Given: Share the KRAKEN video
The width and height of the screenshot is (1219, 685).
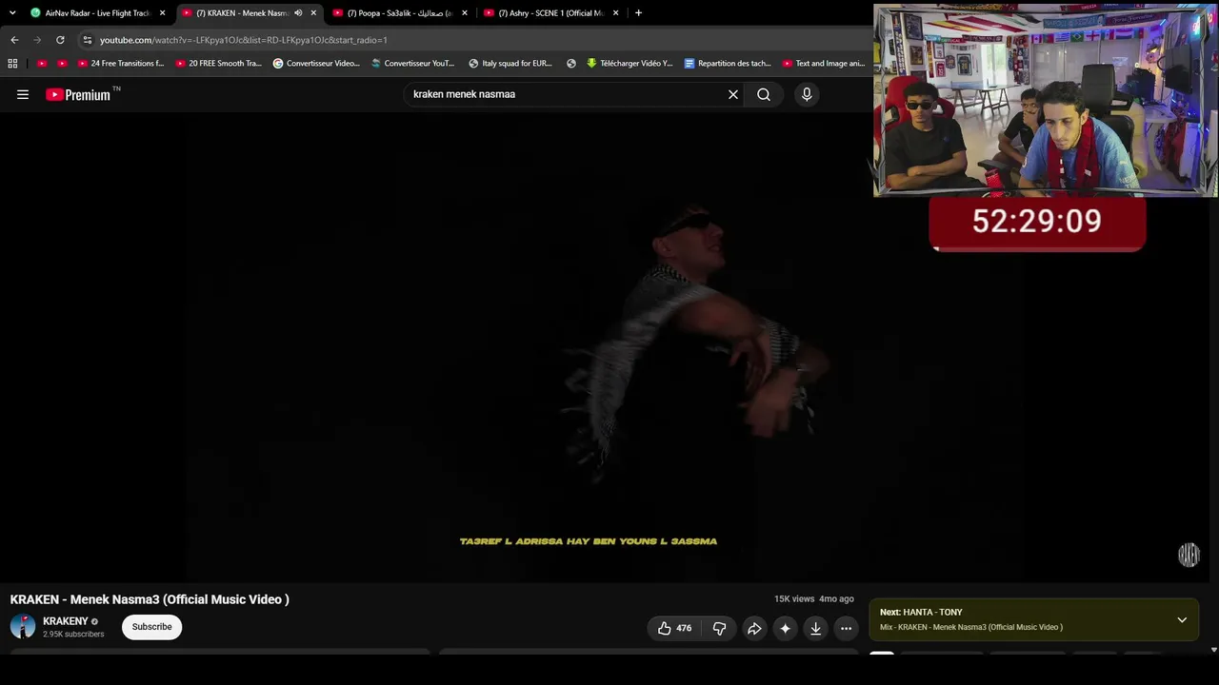Looking at the screenshot, I should [754, 628].
